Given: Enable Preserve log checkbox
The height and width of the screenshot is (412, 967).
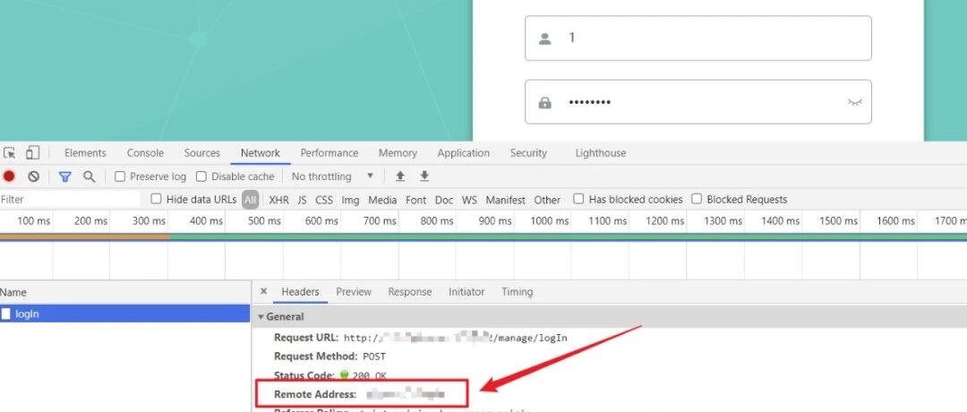Looking at the screenshot, I should pos(120,176).
